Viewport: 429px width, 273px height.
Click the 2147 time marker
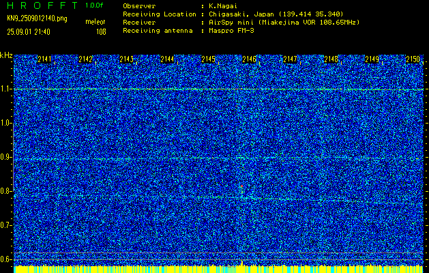(x=290, y=59)
